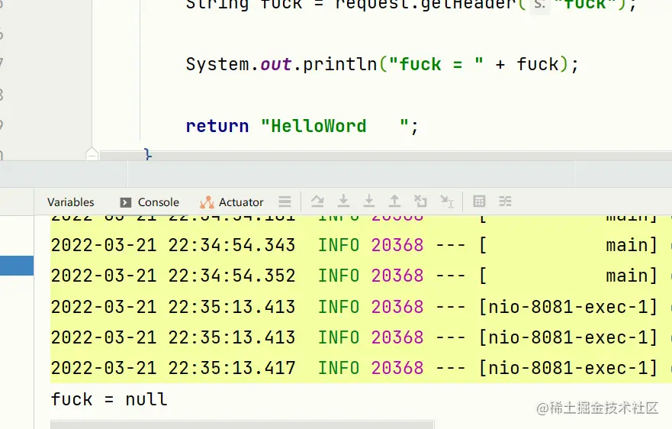Click process ID 20368 in the 22:34:54.352 row
This screenshot has height=429, width=672.
point(397,276)
